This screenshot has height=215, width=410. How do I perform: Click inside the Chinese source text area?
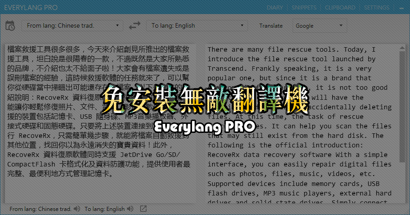[x=101, y=124]
